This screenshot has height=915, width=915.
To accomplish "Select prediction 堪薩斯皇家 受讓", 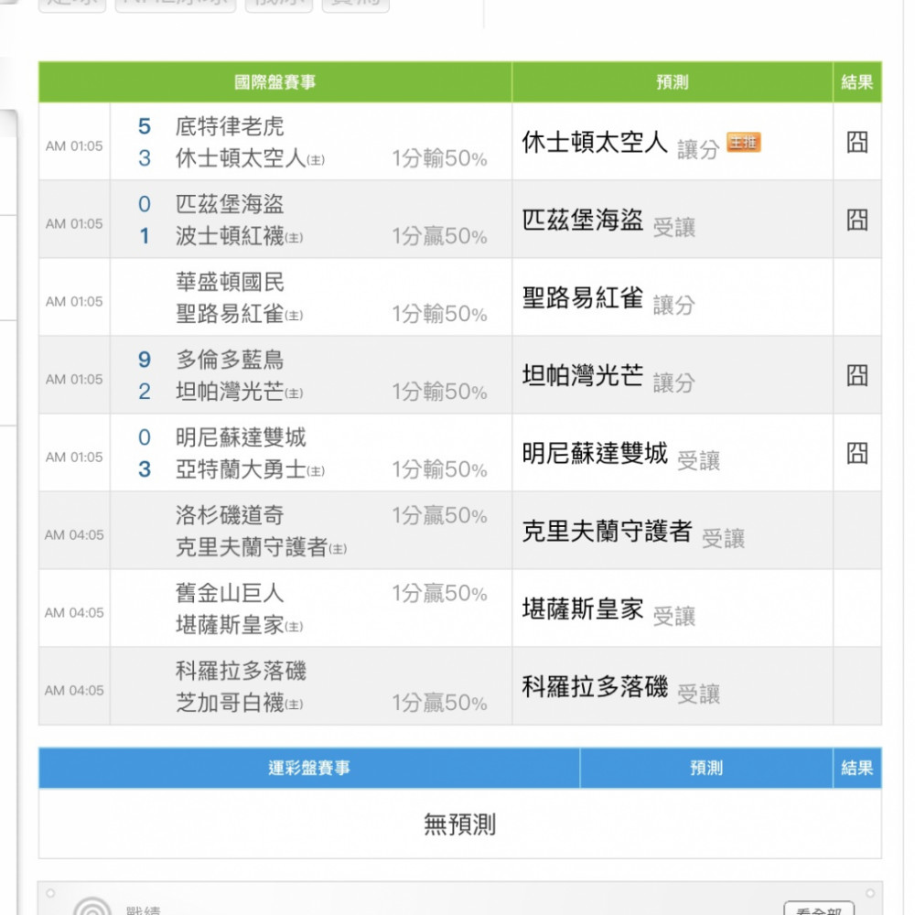I will tap(608, 610).
